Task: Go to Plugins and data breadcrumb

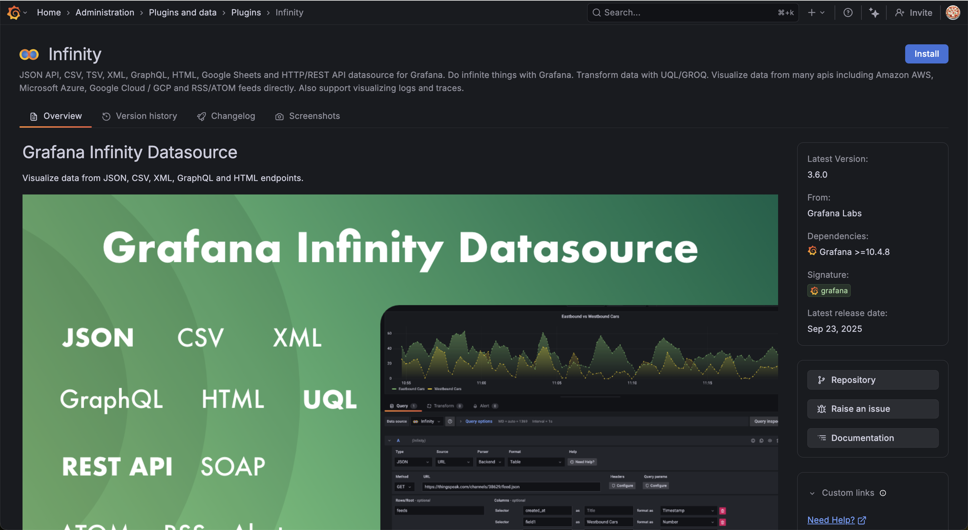Action: pos(183,12)
